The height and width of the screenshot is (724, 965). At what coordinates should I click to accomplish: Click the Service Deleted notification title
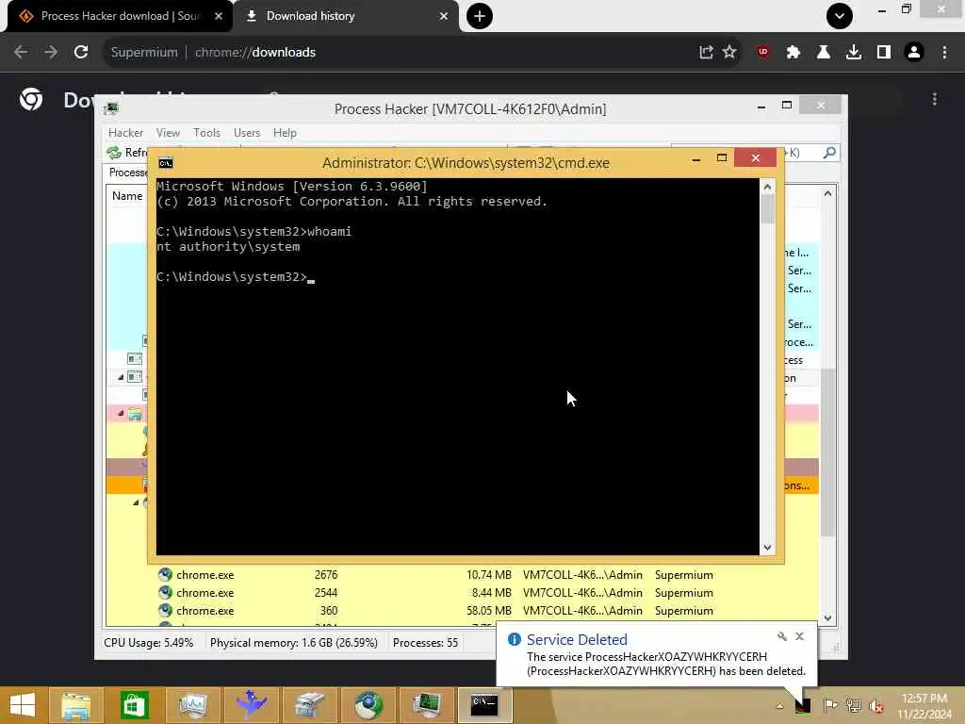[x=577, y=640]
